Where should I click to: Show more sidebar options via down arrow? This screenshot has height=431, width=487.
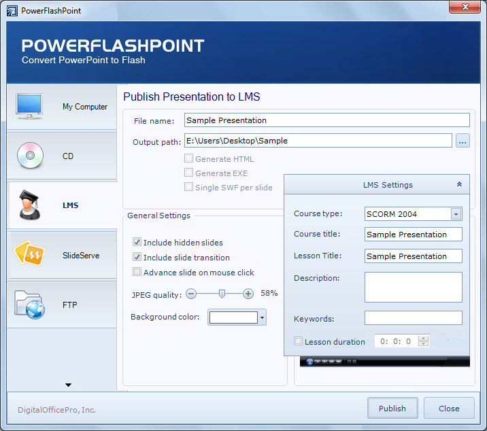pyautogui.click(x=68, y=385)
